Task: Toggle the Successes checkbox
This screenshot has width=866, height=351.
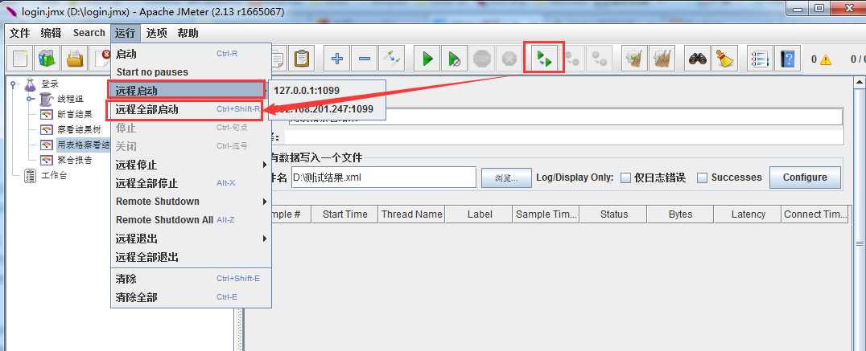Action: (702, 178)
